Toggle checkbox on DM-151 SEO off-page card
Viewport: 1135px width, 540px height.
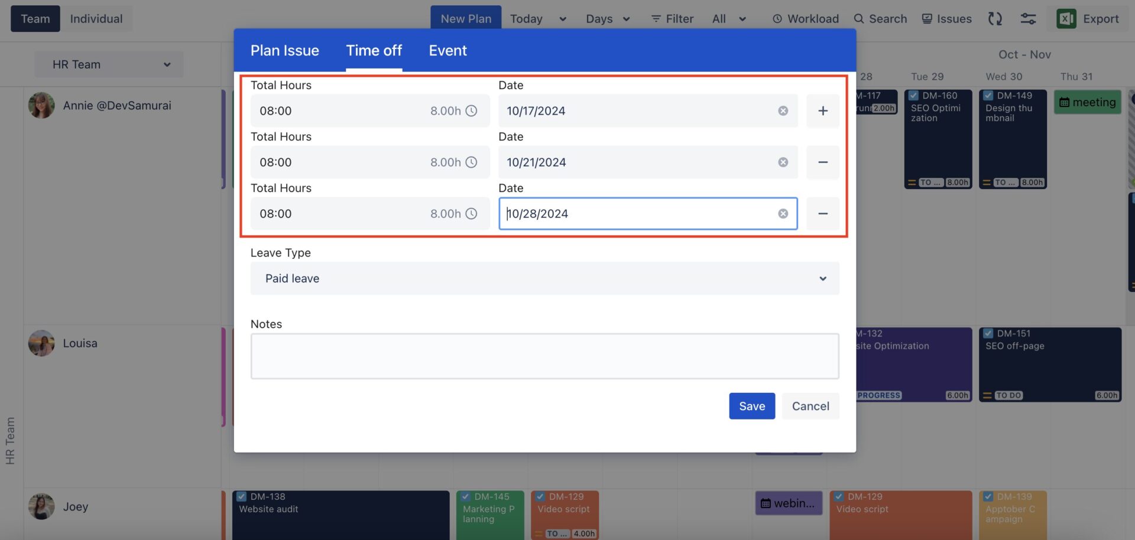pyautogui.click(x=988, y=333)
